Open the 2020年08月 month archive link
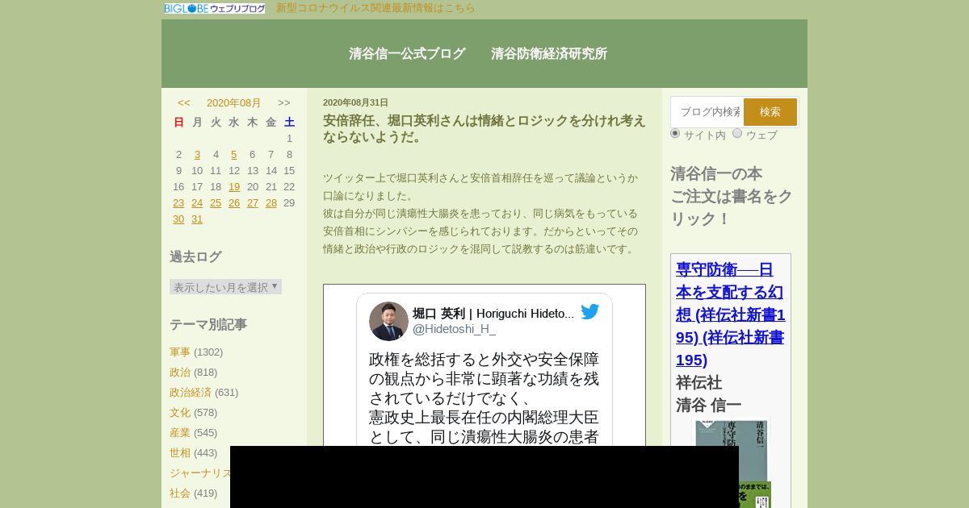The width and height of the screenshot is (969, 508). tap(234, 103)
